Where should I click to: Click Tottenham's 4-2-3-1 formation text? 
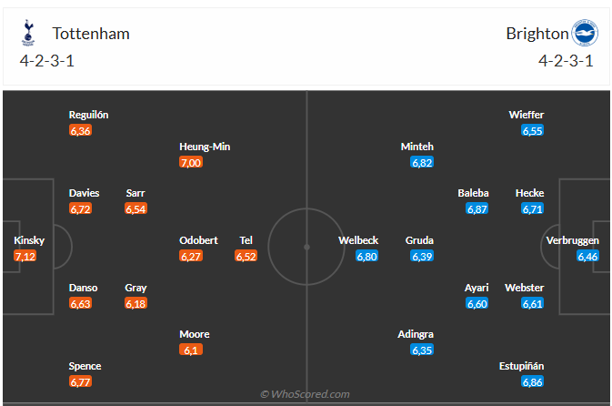[47, 61]
